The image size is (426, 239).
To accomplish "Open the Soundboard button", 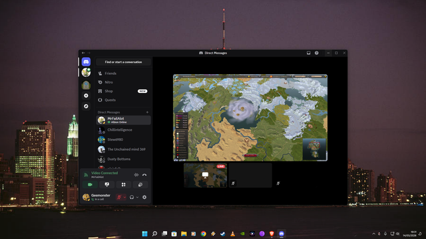I will point(140,185).
